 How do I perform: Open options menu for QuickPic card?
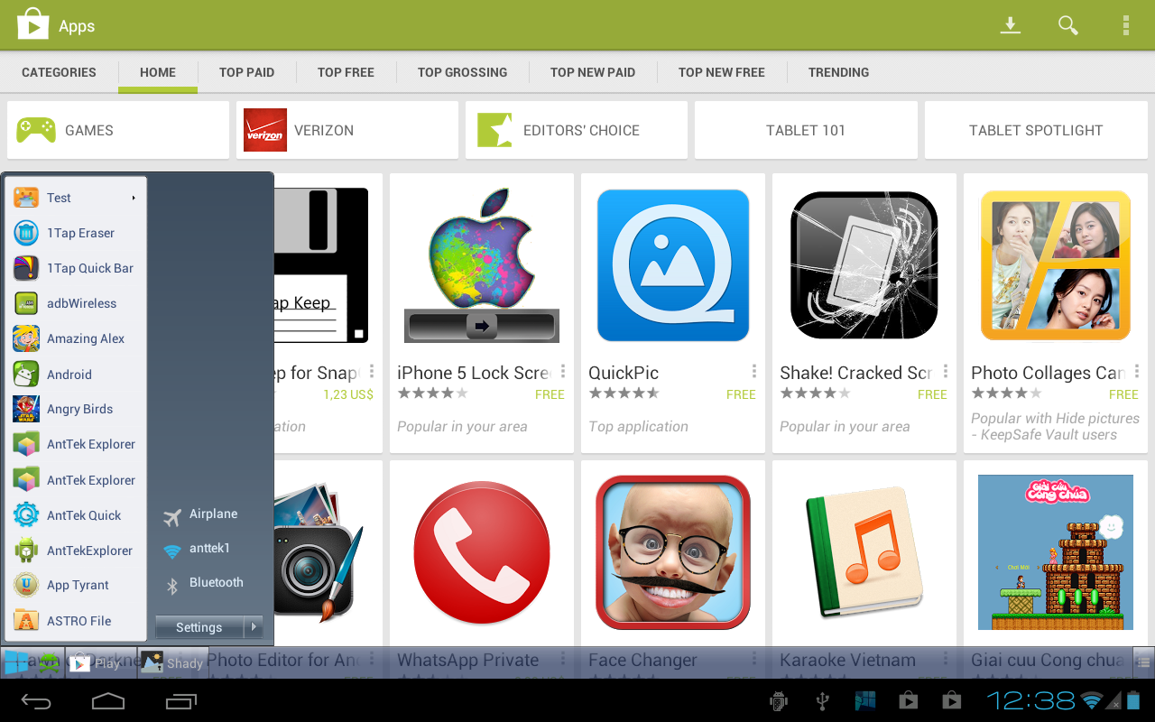tap(754, 371)
